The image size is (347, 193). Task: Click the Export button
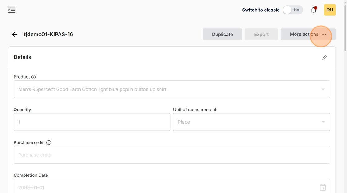point(261,34)
